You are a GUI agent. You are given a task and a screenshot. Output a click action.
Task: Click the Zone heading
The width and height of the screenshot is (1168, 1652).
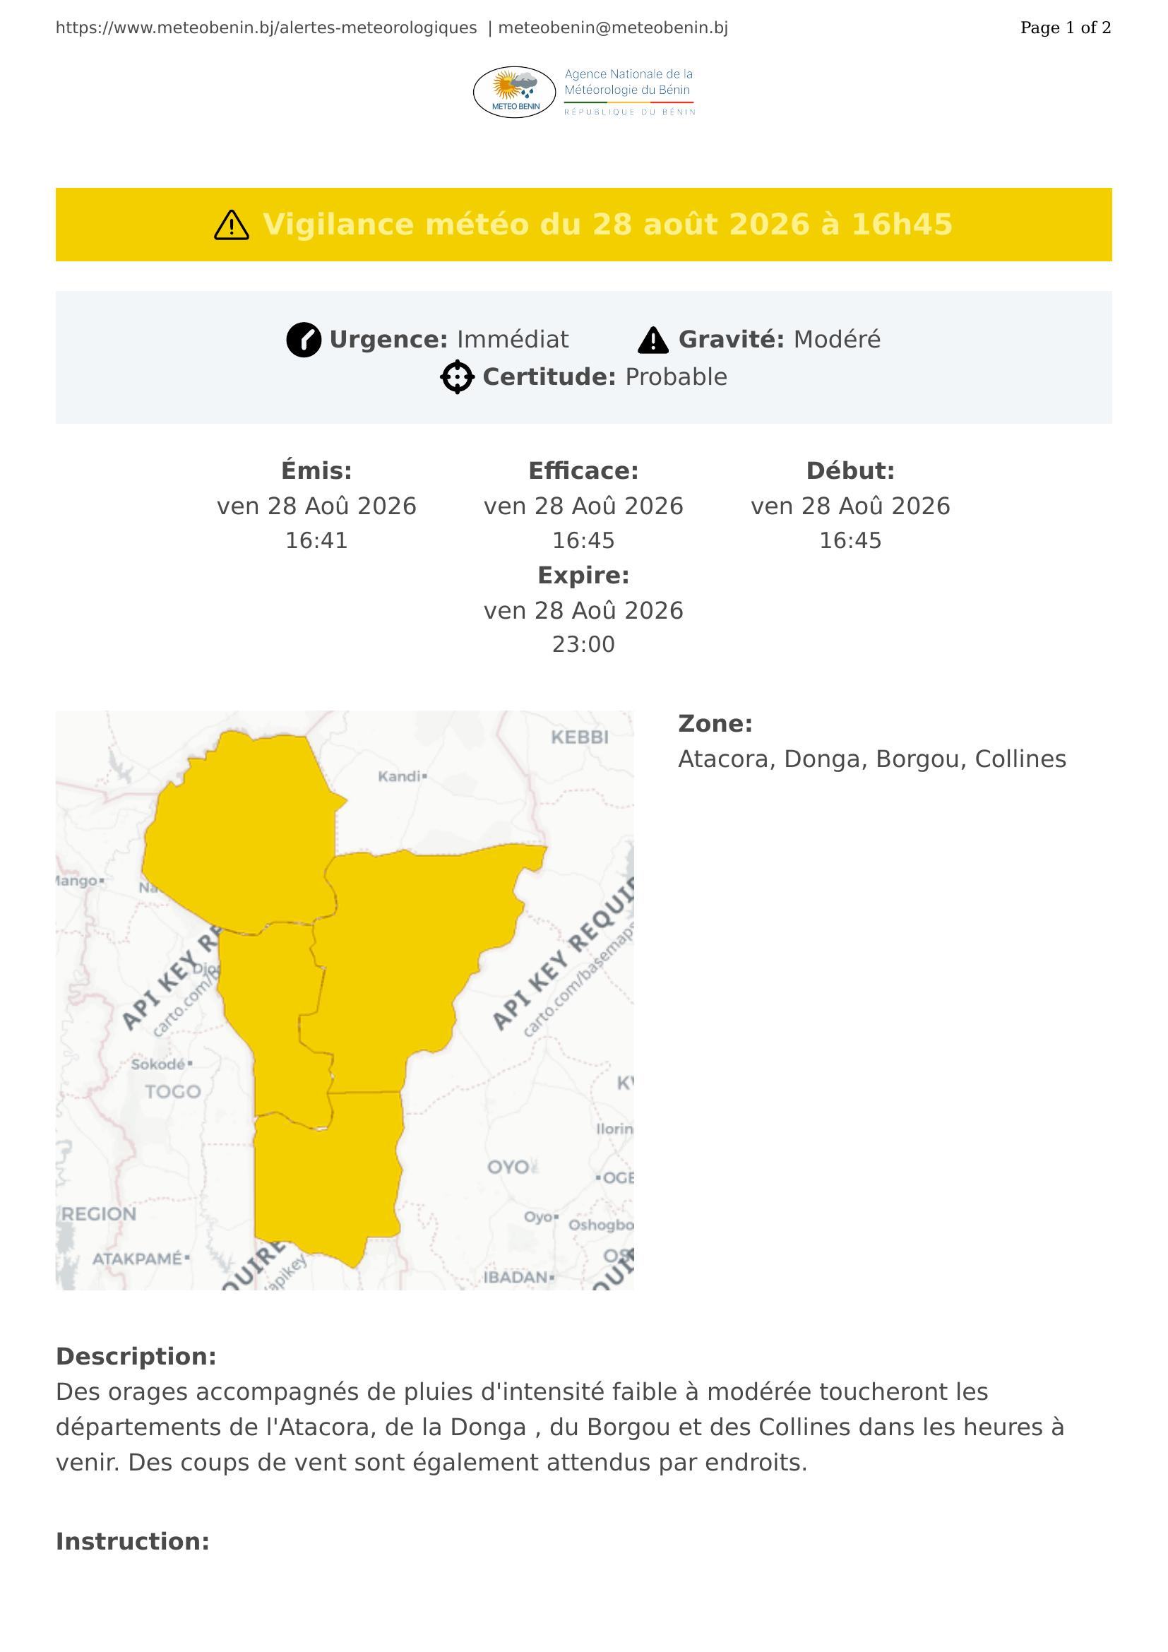pyautogui.click(x=715, y=724)
